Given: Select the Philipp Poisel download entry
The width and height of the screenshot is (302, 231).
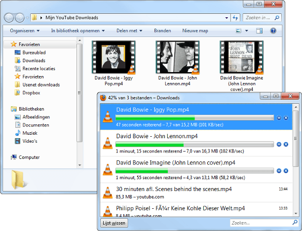Looking at the screenshot, I should 196,209.
